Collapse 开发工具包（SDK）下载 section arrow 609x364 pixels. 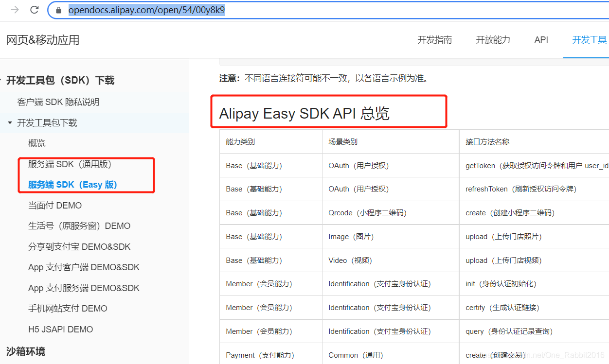tap(1, 81)
